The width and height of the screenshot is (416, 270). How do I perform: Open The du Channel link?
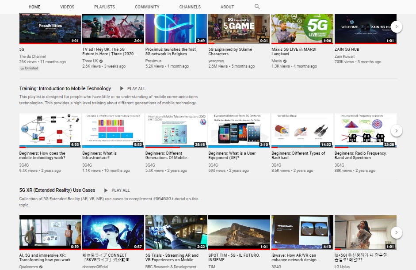tap(32, 57)
